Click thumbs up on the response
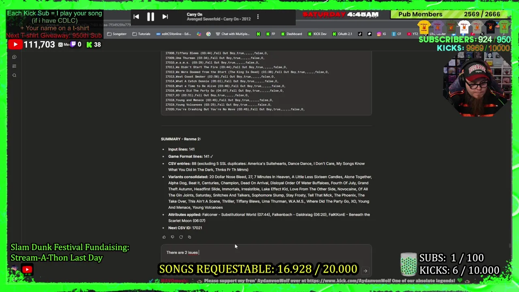Image resolution: width=519 pixels, height=292 pixels. (x=164, y=237)
